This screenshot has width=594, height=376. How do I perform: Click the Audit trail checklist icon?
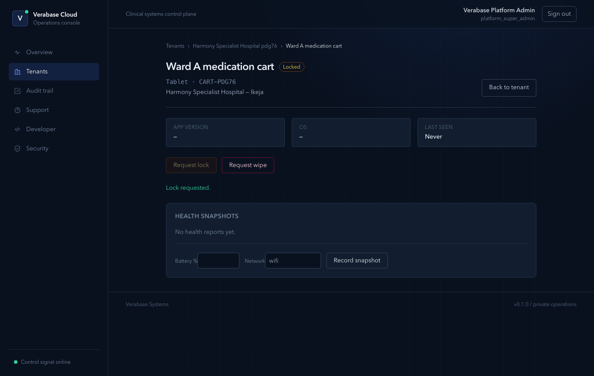pyautogui.click(x=17, y=91)
